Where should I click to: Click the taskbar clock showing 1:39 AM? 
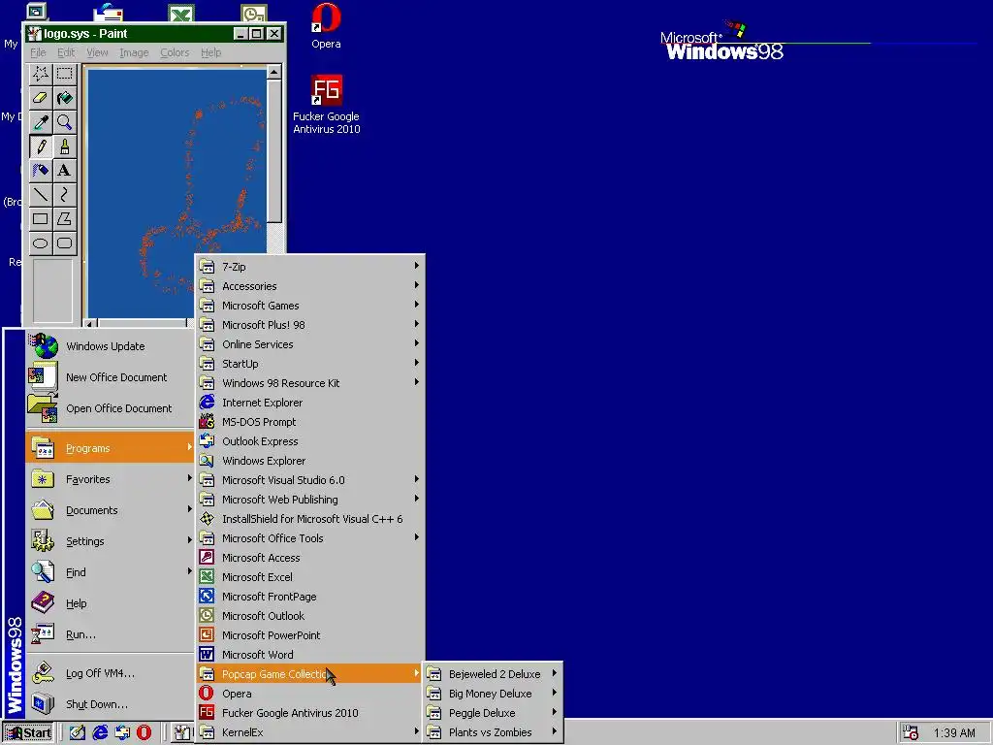(954, 733)
